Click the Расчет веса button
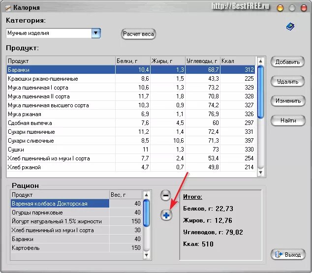 point(138,34)
